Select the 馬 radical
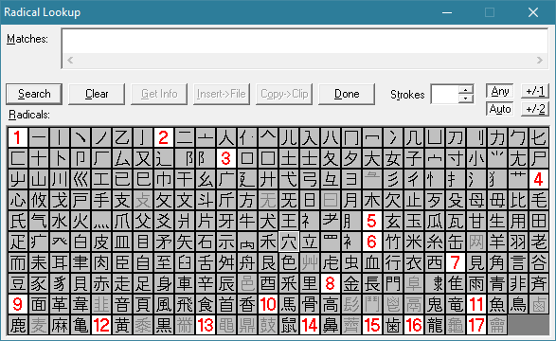556x341 pixels. click(288, 304)
